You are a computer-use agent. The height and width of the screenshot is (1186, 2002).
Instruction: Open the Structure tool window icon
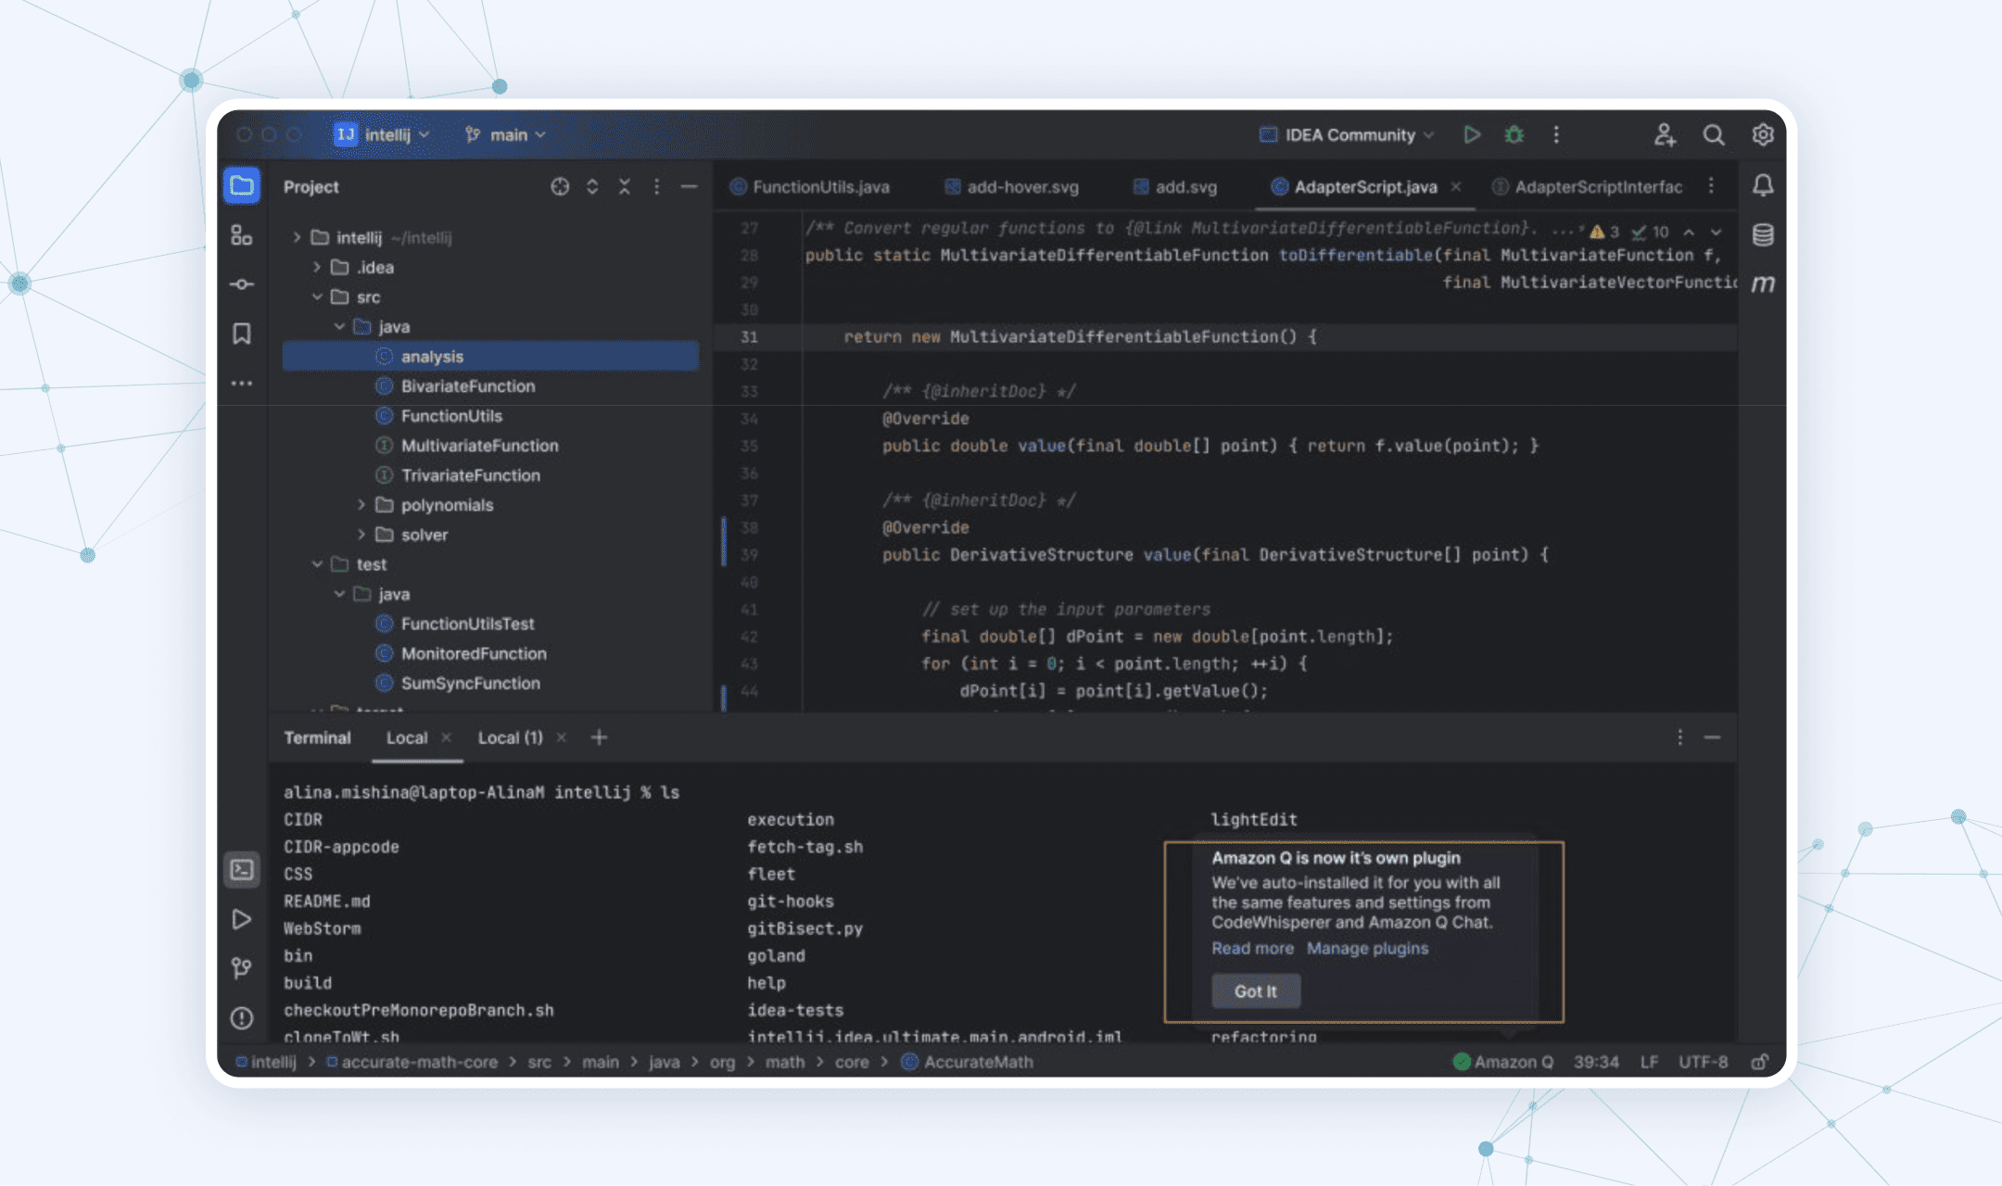pyautogui.click(x=242, y=235)
